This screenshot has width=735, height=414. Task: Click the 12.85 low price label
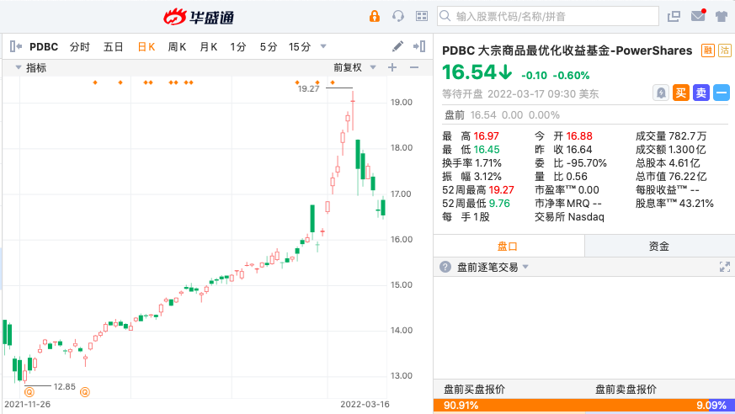[x=64, y=387]
